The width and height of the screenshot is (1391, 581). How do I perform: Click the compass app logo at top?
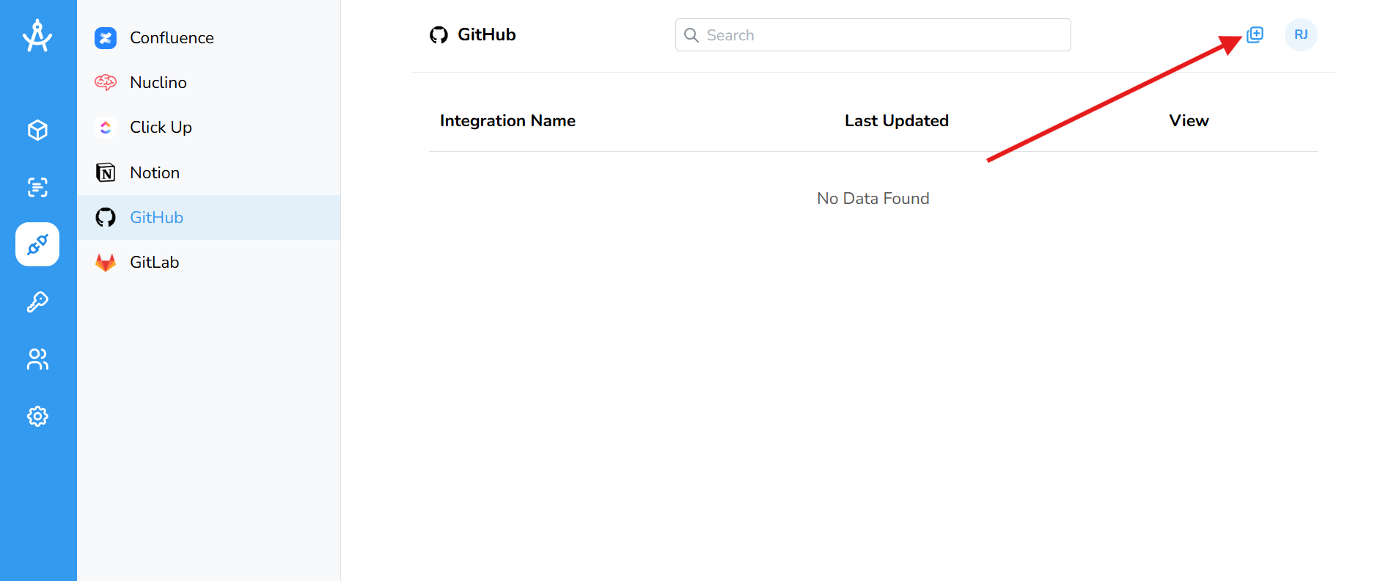(37, 34)
